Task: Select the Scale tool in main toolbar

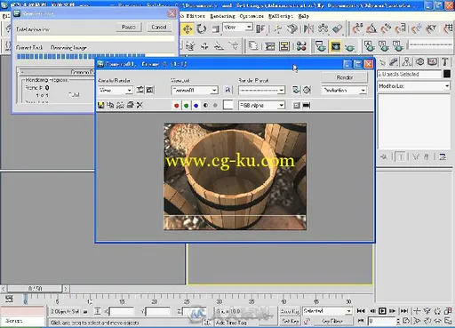Action: pyautogui.click(x=215, y=29)
